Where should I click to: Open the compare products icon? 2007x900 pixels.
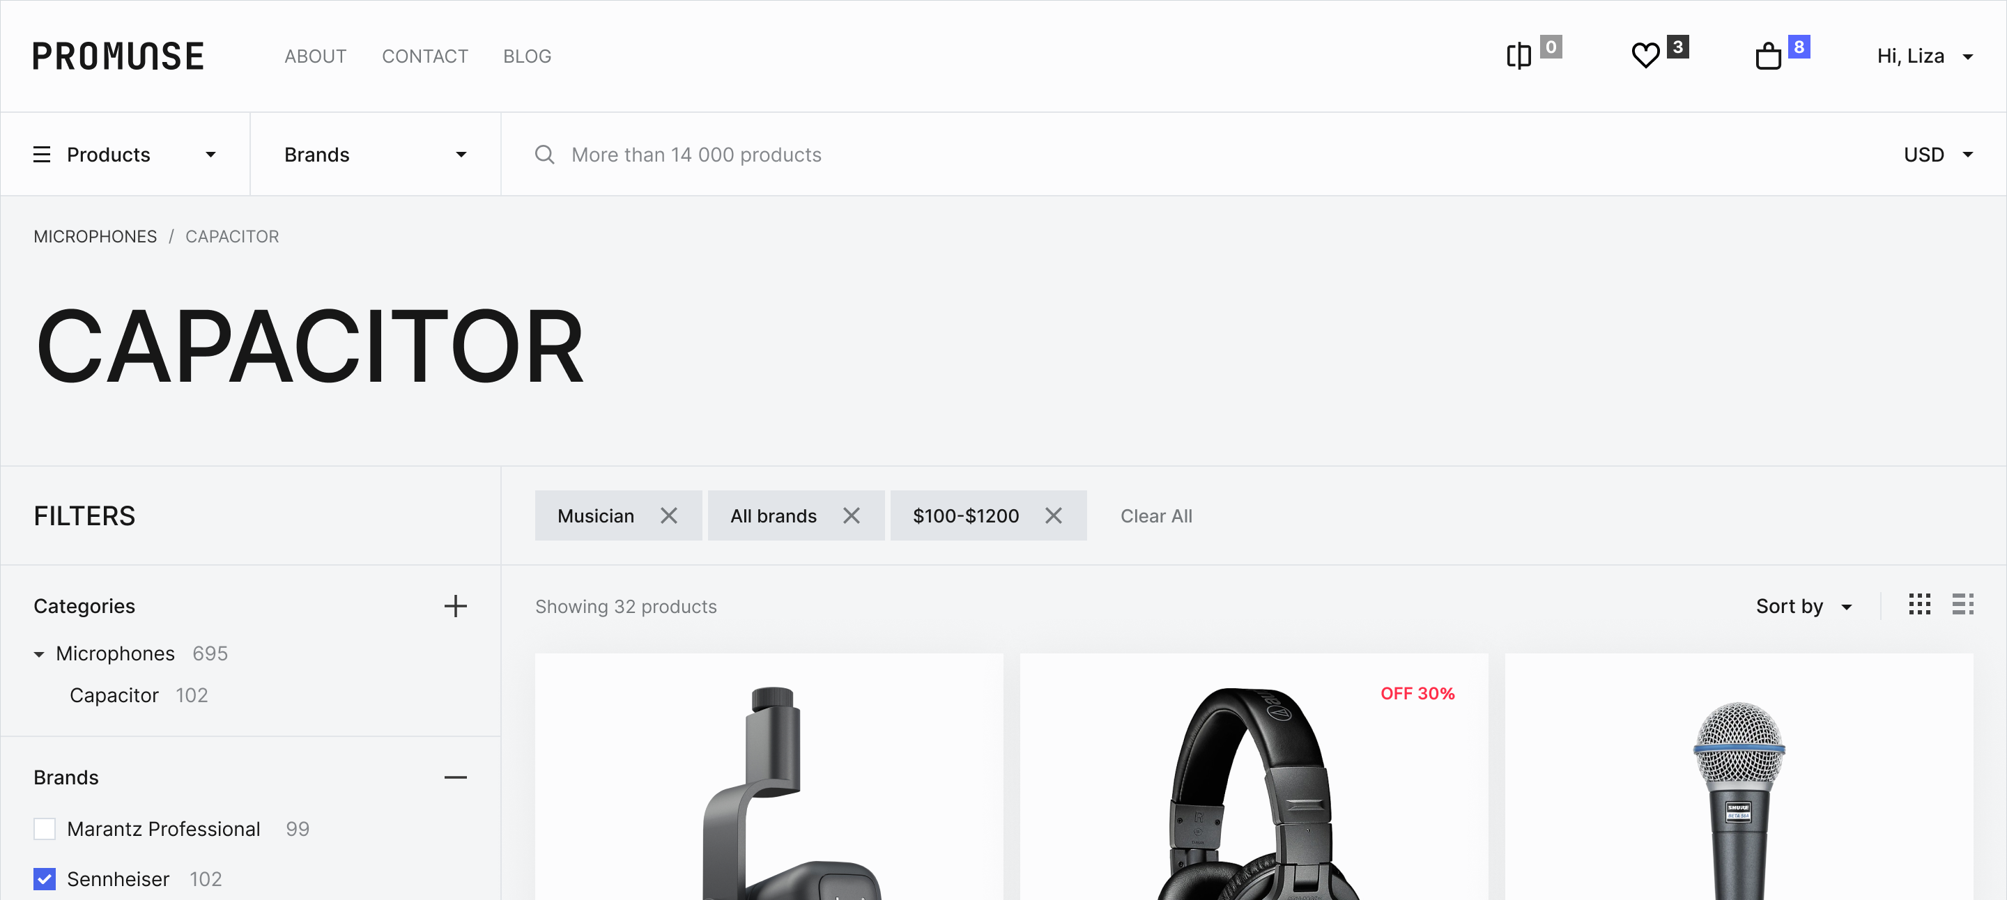[x=1518, y=56]
